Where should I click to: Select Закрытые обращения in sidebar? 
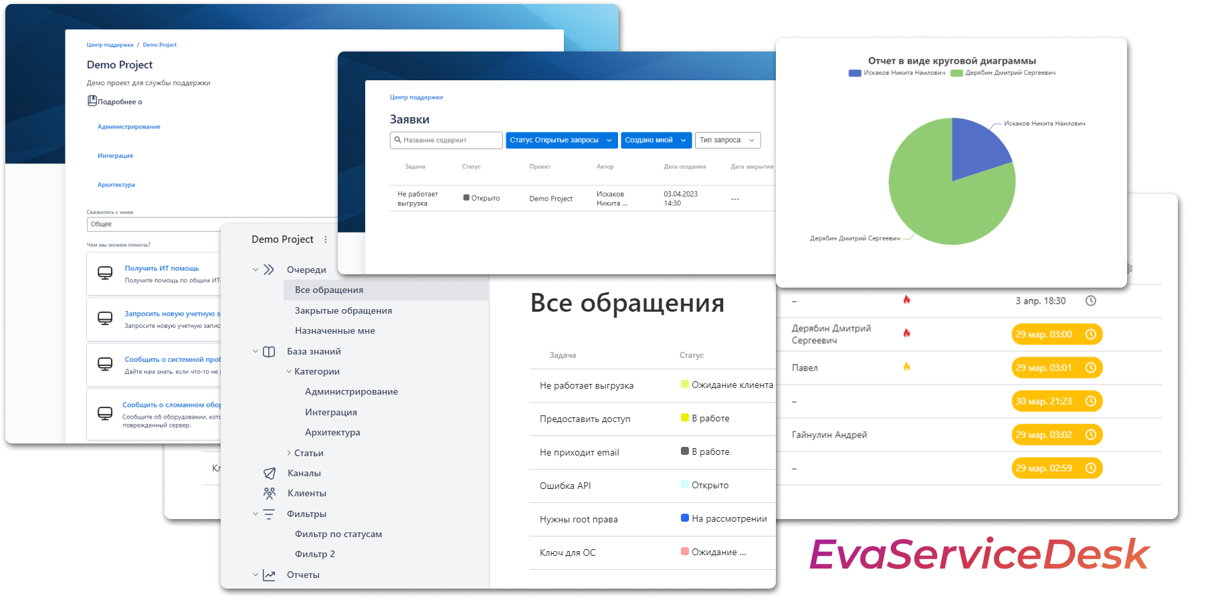[x=343, y=310]
